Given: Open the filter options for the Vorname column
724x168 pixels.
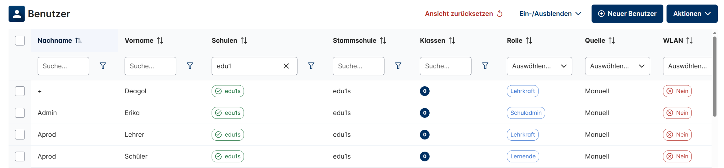Looking at the screenshot, I should point(190,66).
